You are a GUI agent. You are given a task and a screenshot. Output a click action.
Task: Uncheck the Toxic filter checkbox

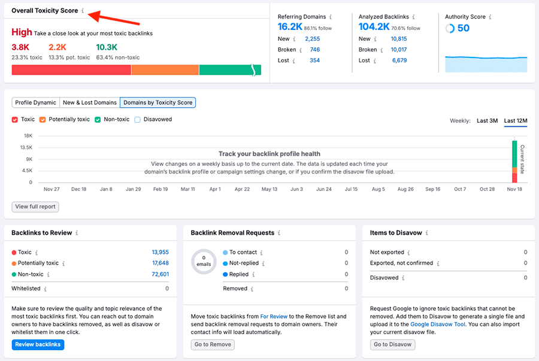pos(15,119)
